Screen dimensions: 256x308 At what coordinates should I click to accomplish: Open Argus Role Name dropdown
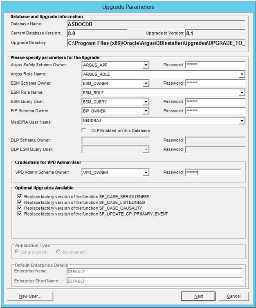(x=242, y=74)
